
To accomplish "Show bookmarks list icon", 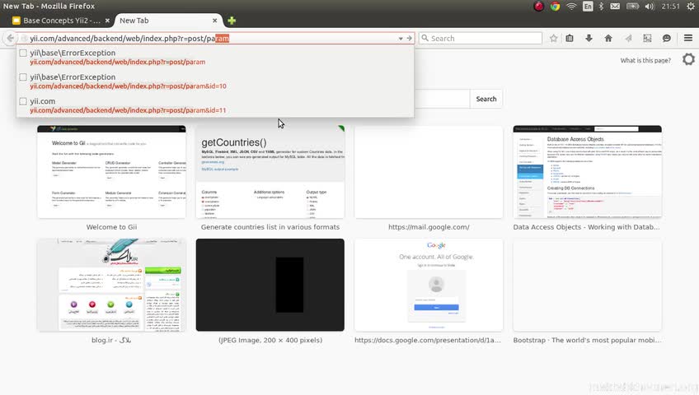I will (x=570, y=38).
